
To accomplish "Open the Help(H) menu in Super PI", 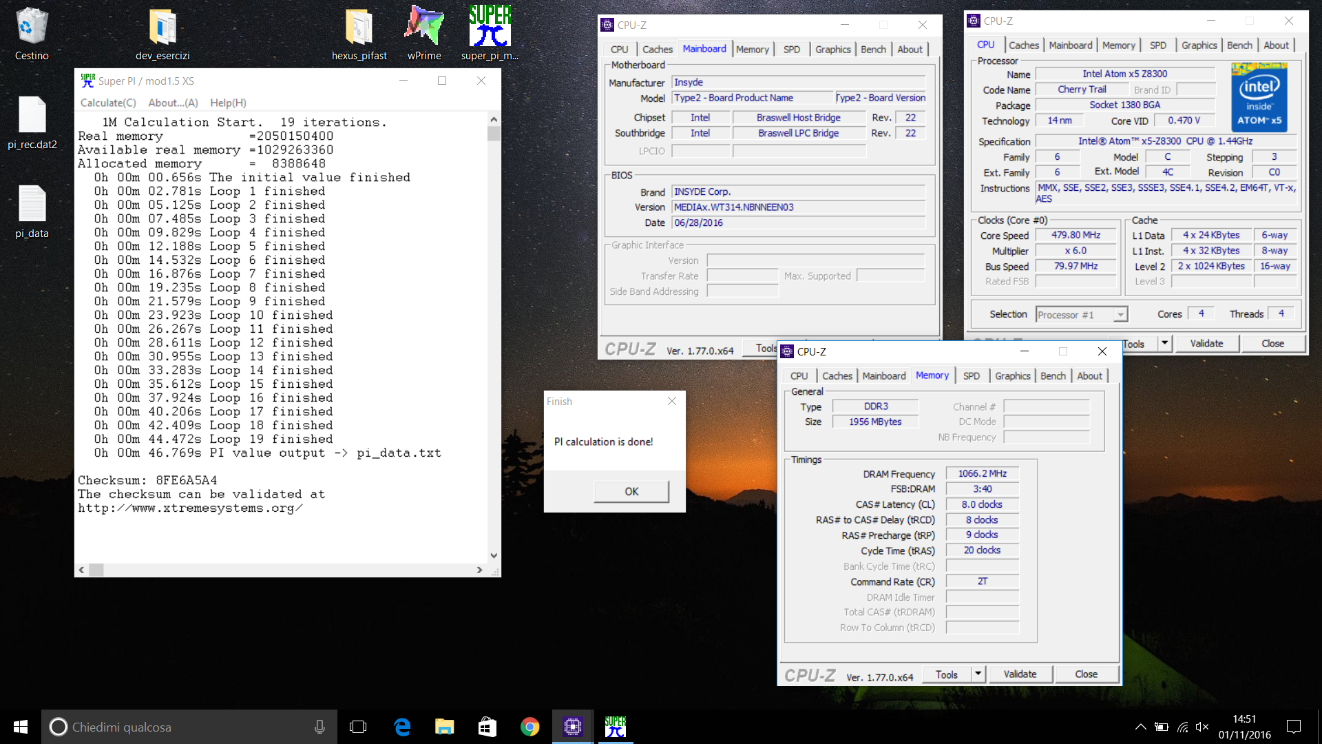I will tap(228, 103).
